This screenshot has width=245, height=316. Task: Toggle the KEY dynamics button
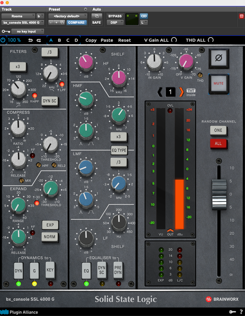[50, 270]
